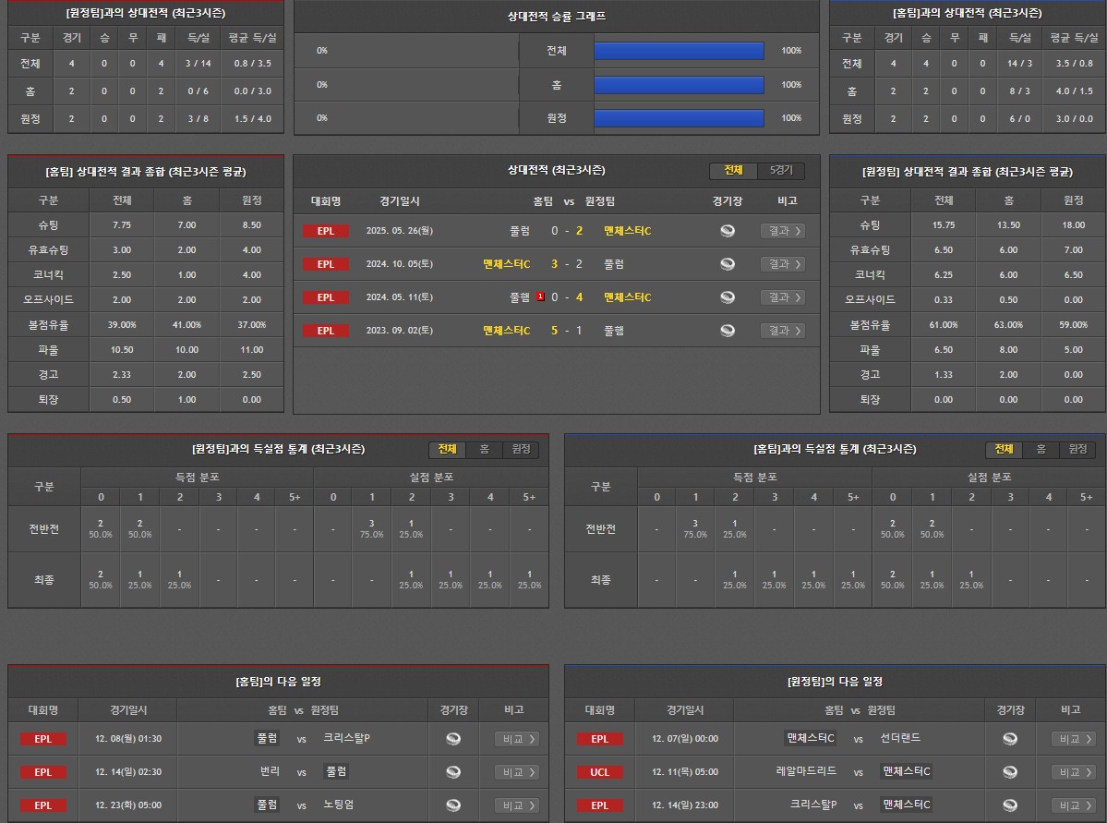
Task: Open stadium icon for 풀럼 vs 크리스탈P fixture
Action: click(452, 739)
